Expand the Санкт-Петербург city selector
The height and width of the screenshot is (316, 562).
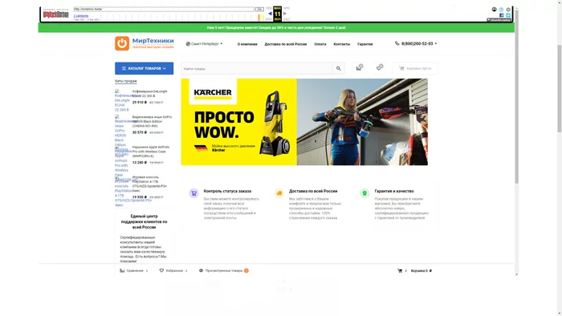(x=204, y=44)
